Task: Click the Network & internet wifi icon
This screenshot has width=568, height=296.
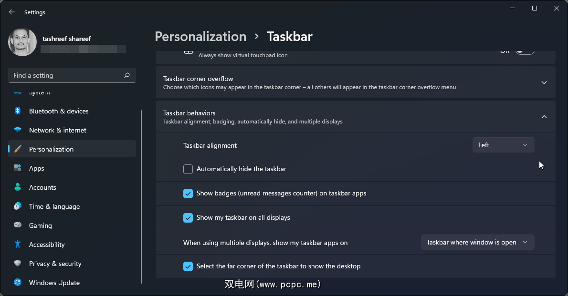Action: click(18, 130)
